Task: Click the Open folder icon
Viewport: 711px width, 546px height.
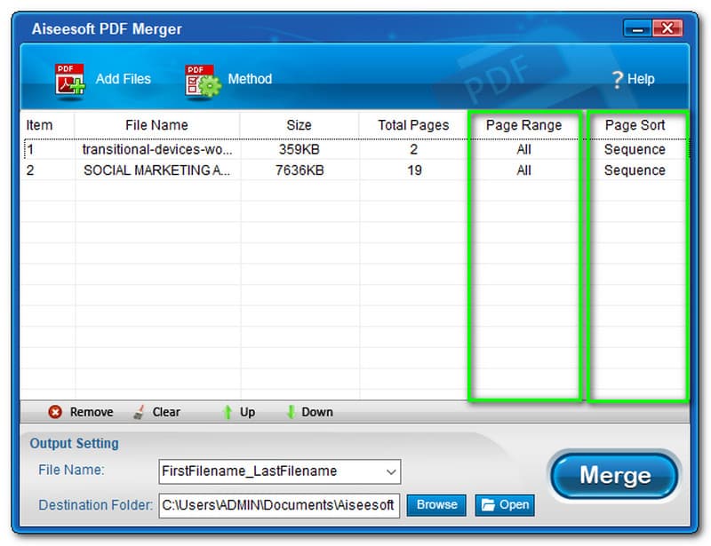Action: click(x=488, y=505)
